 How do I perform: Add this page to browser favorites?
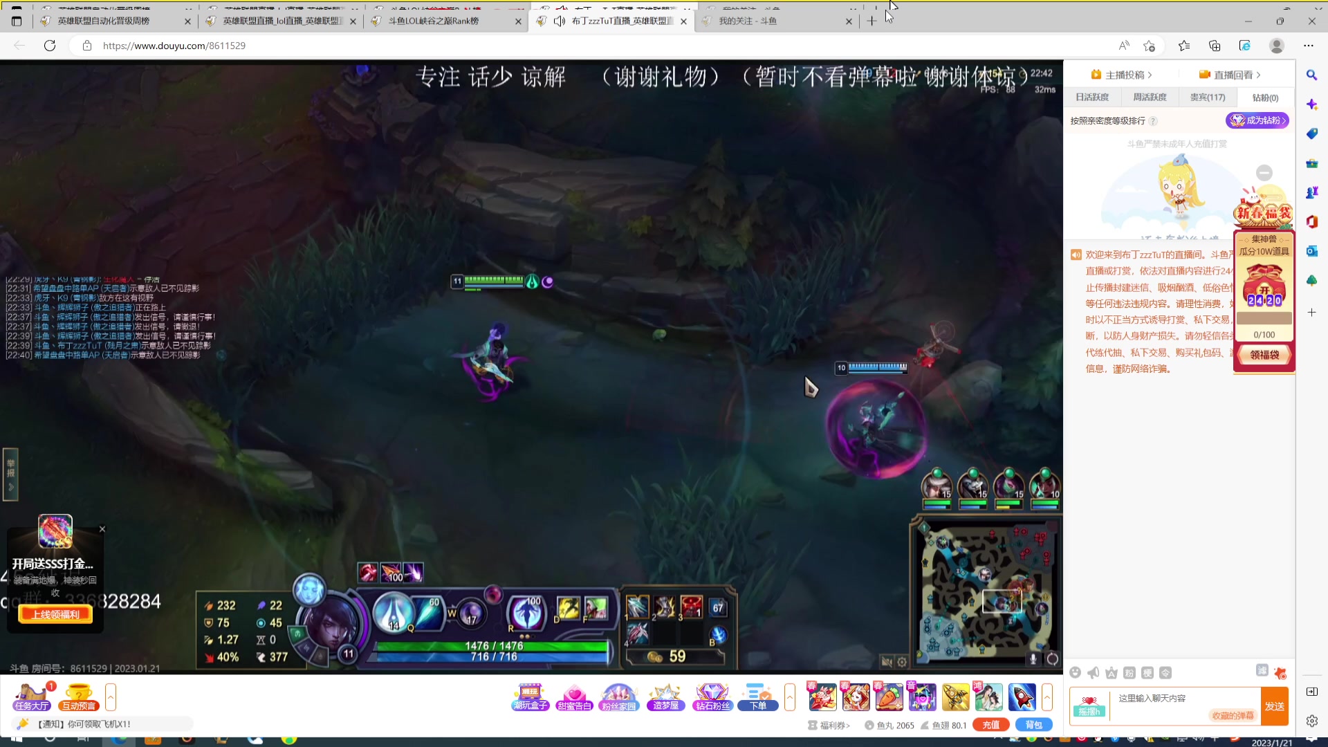tap(1149, 46)
